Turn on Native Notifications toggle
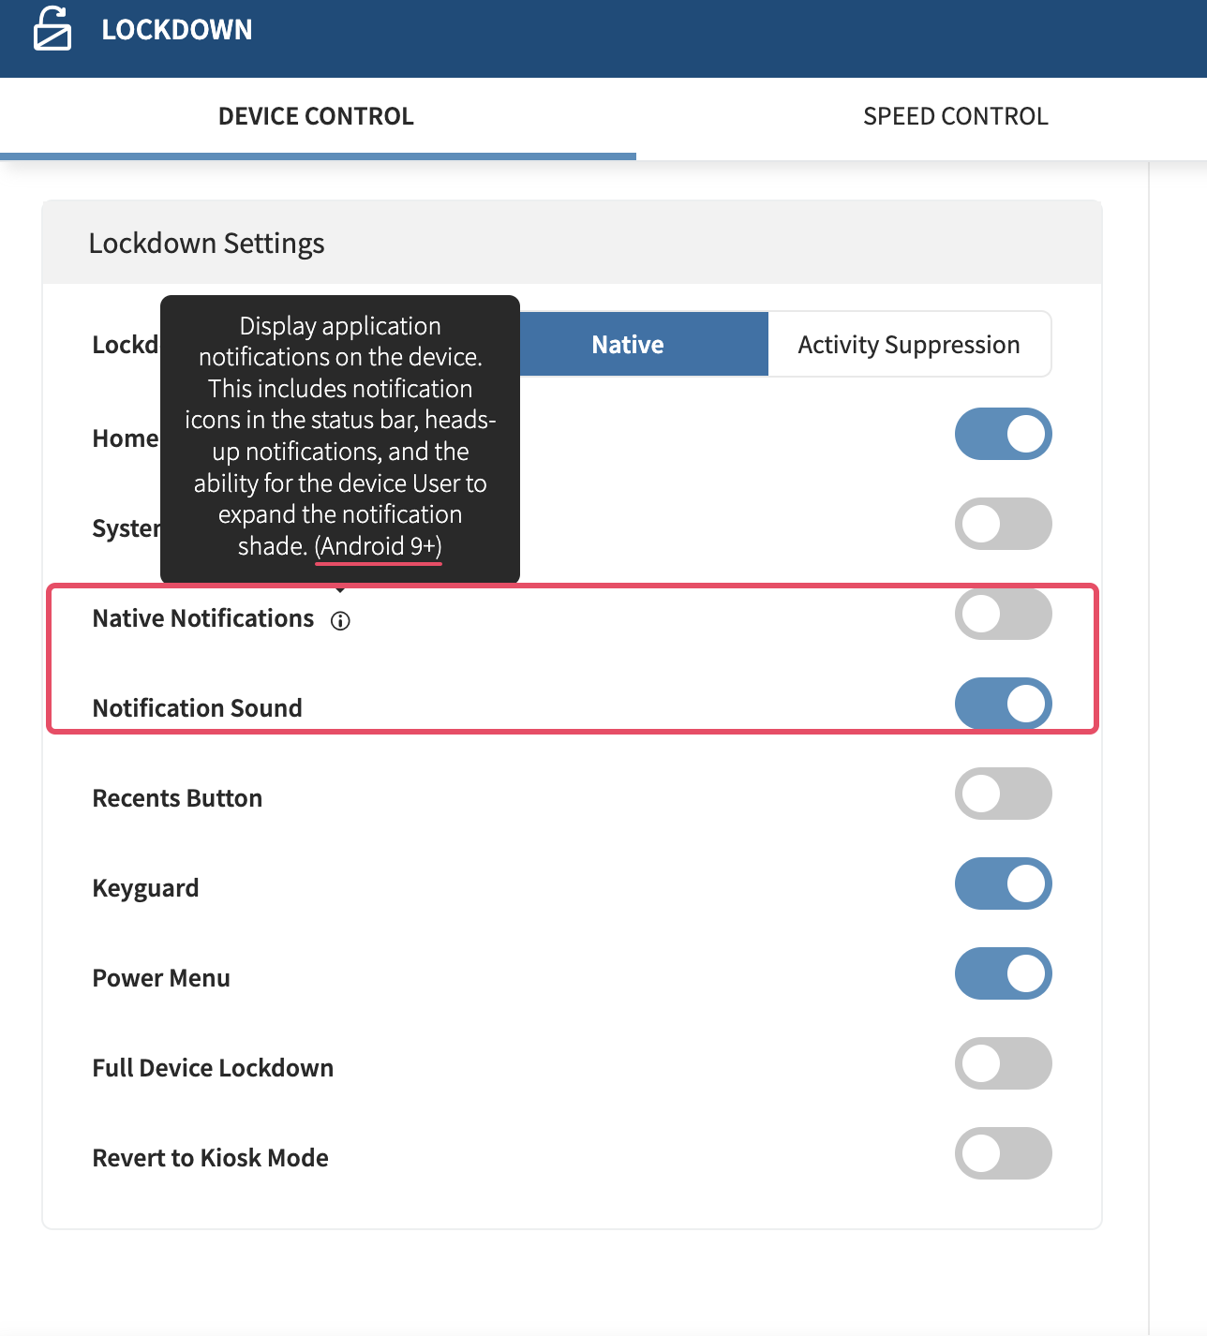 pyautogui.click(x=1003, y=615)
